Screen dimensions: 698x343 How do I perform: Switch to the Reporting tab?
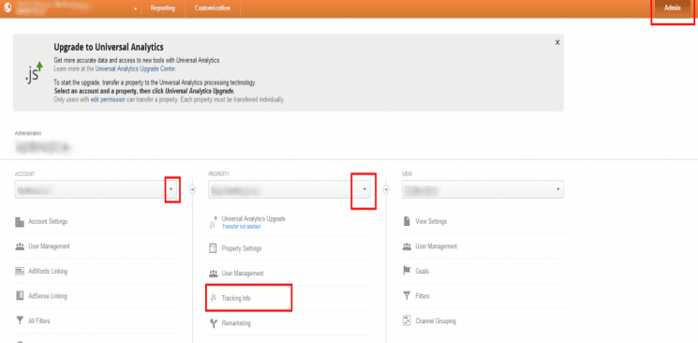tap(162, 8)
